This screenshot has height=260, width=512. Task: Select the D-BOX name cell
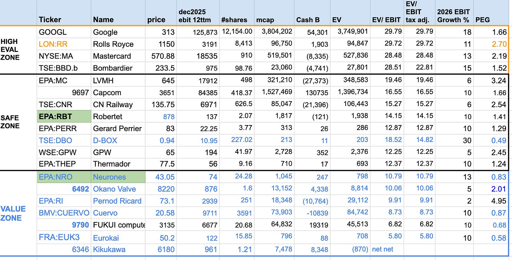(x=119, y=141)
